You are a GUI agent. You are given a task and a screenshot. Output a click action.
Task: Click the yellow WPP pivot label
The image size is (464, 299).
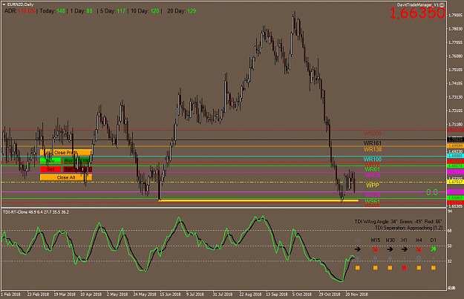(x=372, y=185)
